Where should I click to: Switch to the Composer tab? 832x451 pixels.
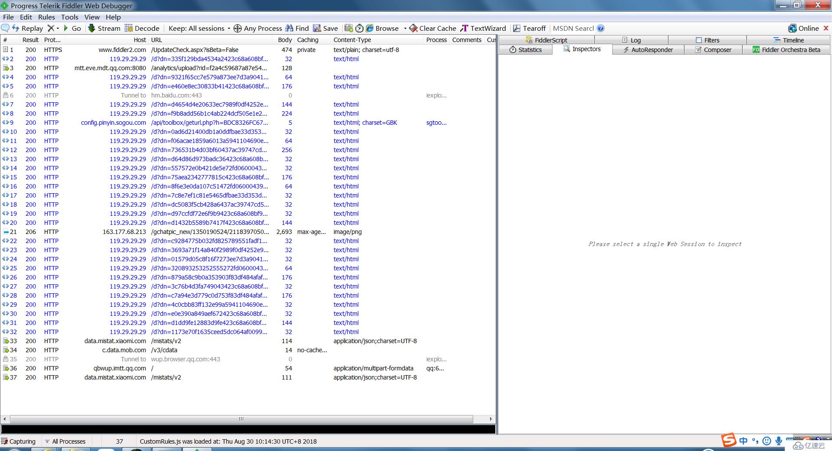click(x=713, y=49)
